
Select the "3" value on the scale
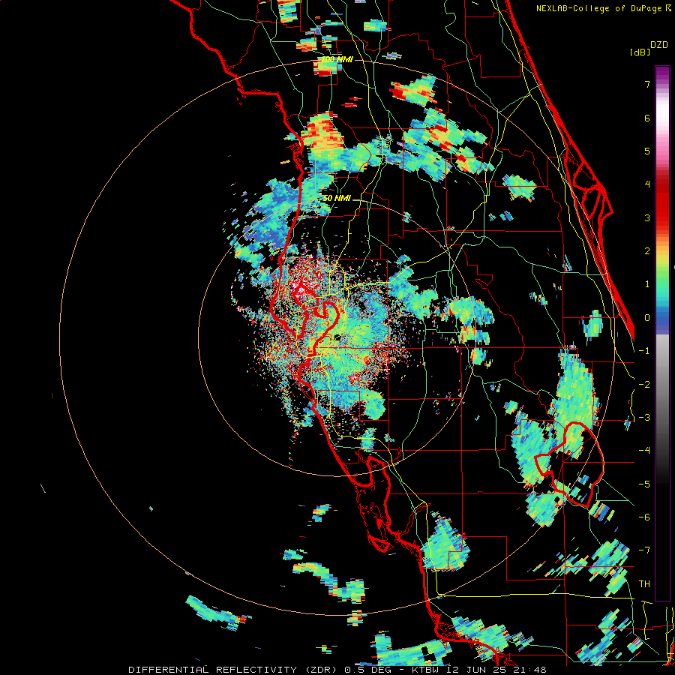click(x=647, y=217)
